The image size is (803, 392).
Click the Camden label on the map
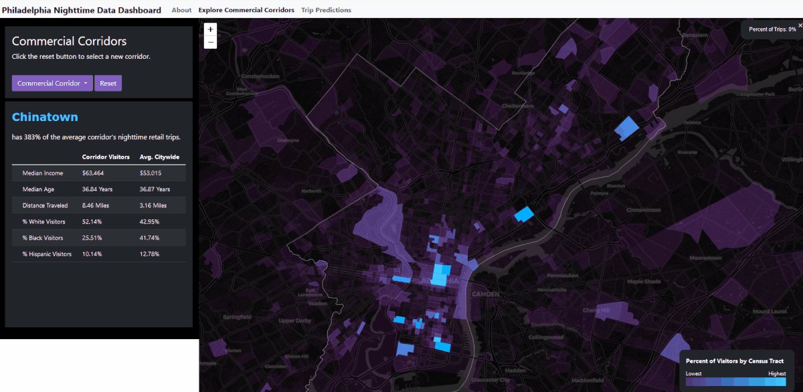pyautogui.click(x=486, y=294)
